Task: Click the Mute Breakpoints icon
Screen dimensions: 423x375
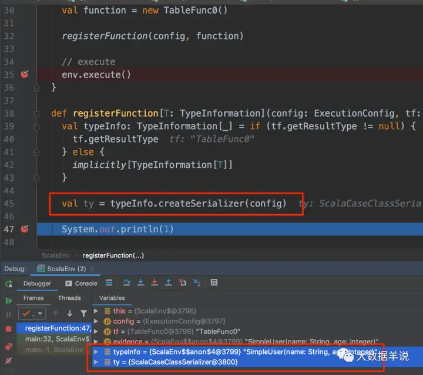Action: pos(9,360)
